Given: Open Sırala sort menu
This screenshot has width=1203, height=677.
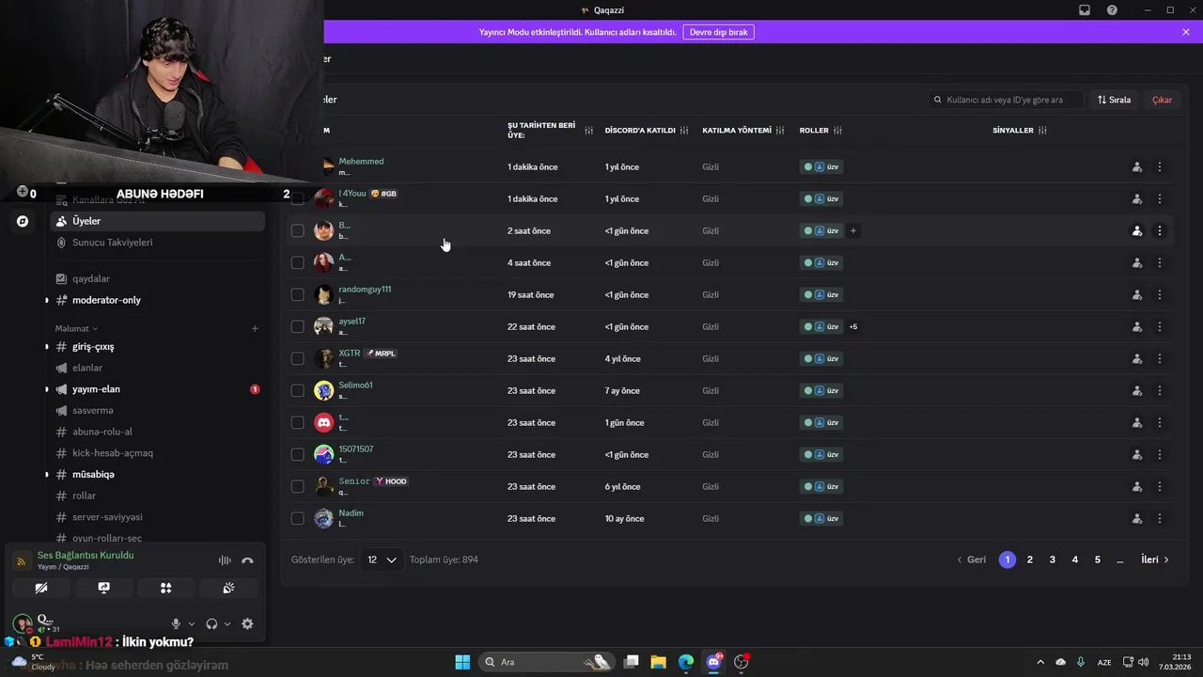Looking at the screenshot, I should point(1114,100).
